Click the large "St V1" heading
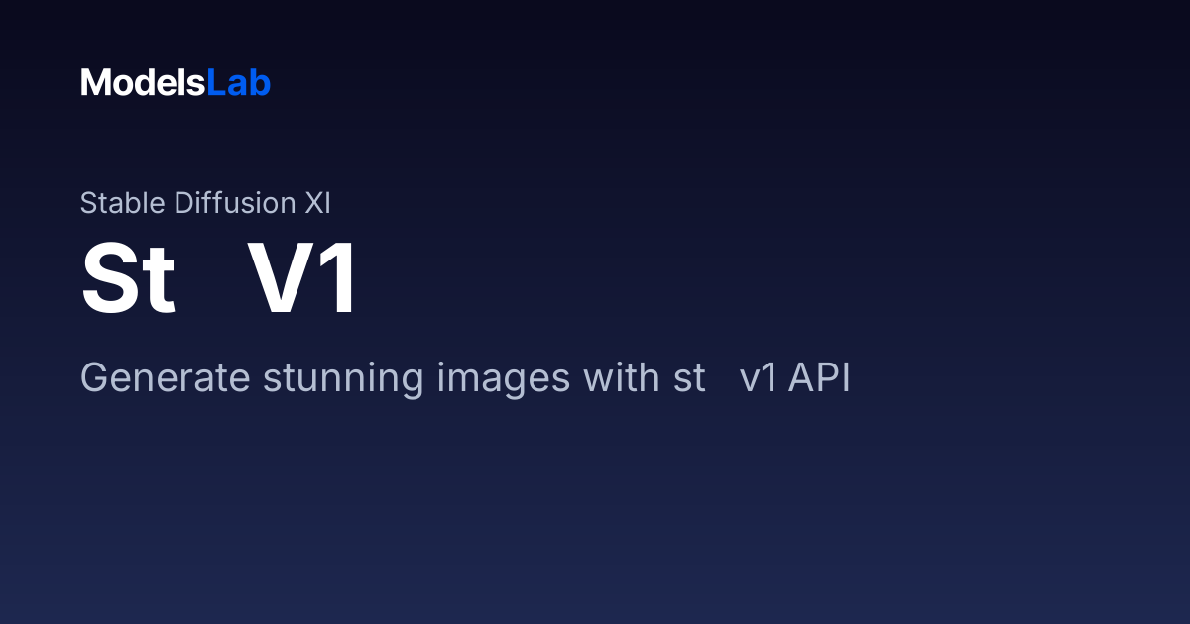 (x=219, y=282)
